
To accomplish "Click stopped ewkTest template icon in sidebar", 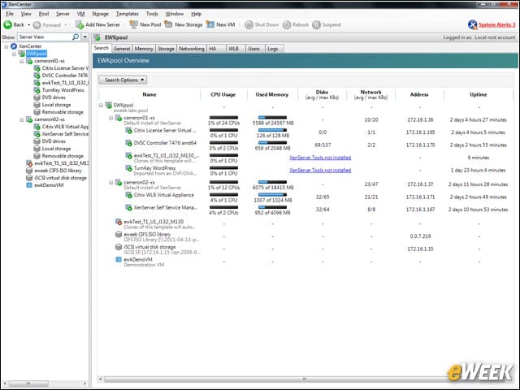I will click(x=29, y=163).
